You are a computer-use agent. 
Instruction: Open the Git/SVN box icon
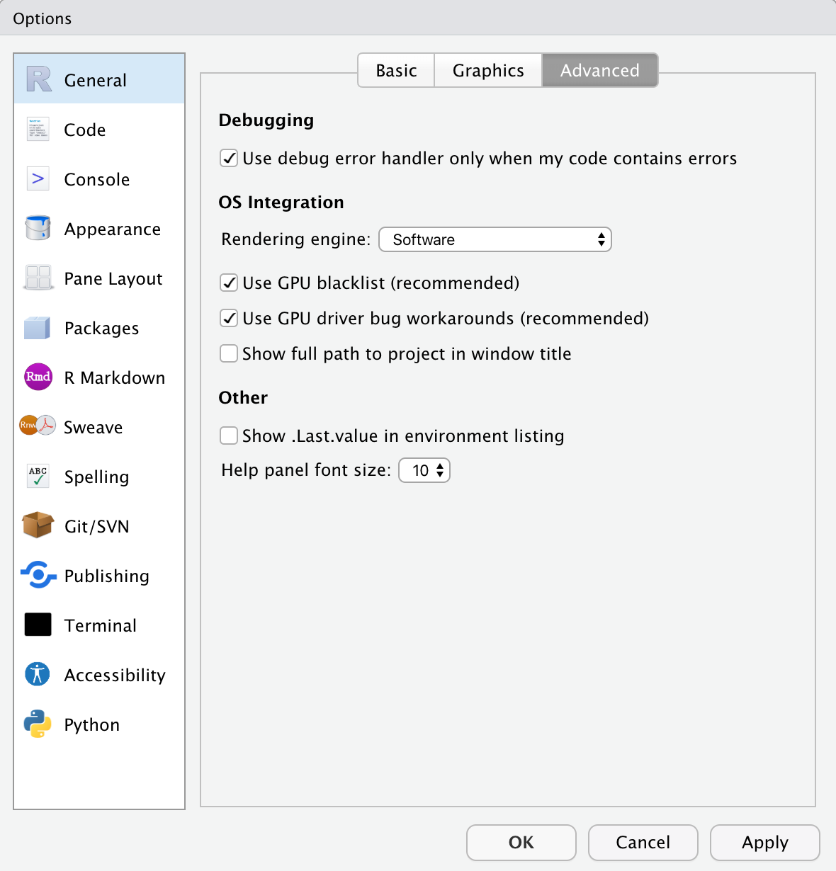point(37,525)
